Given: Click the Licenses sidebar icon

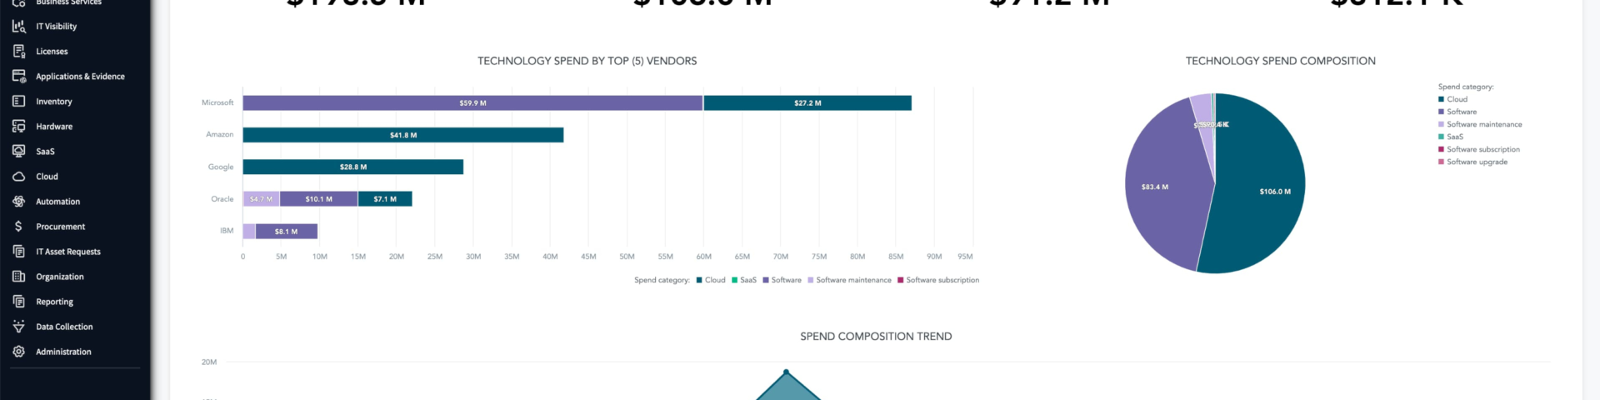Looking at the screenshot, I should 18,52.
